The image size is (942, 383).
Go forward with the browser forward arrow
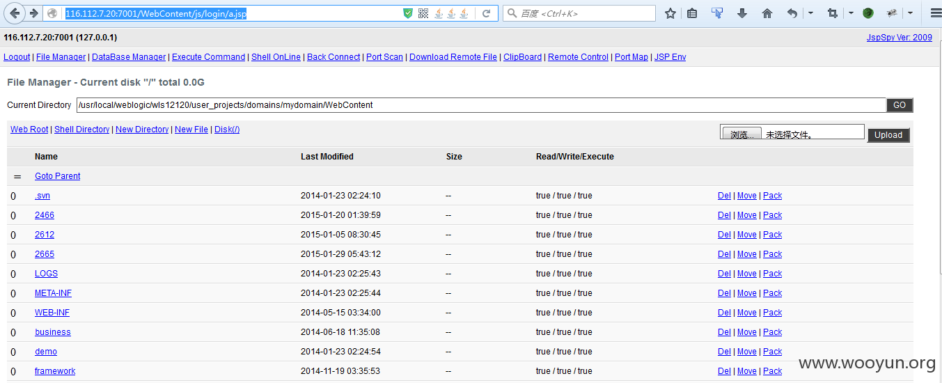point(33,13)
